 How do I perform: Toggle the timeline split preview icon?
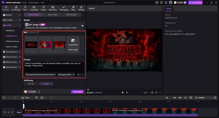pyautogui.click(x=185, y=98)
